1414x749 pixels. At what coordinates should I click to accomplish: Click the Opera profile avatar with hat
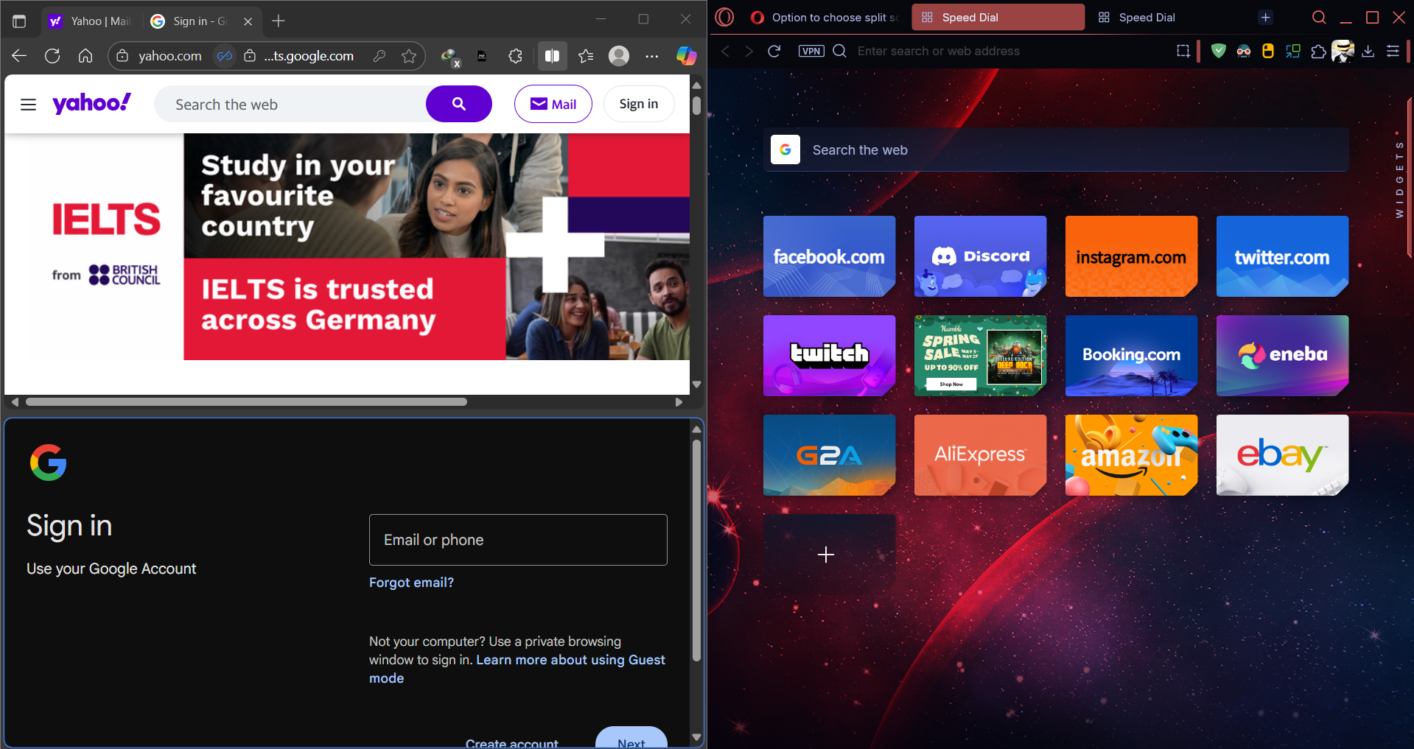[x=1343, y=51]
